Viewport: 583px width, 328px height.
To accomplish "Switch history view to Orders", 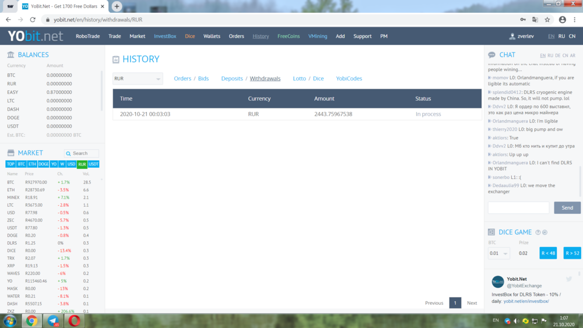I will click(x=182, y=79).
